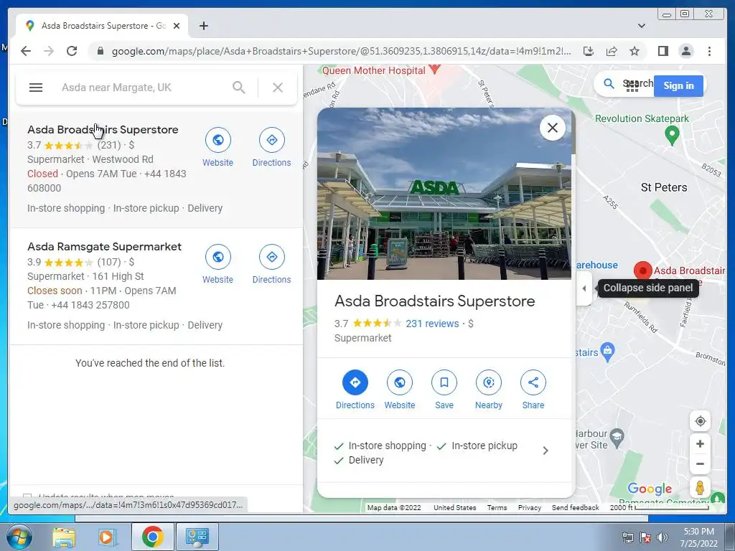Viewport: 735px width, 551px height.
Task: Click 'In-store shopping' text in place card
Action: pos(387,446)
